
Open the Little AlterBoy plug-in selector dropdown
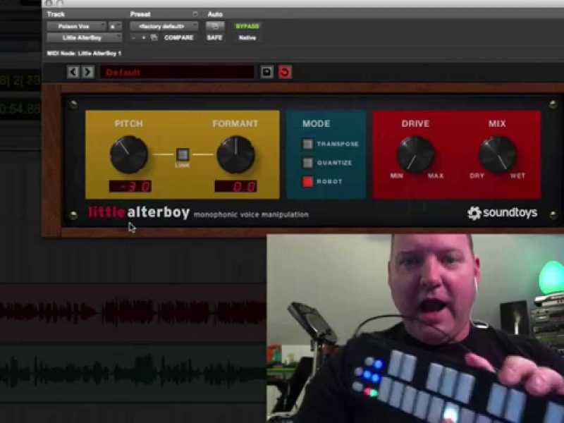pyautogui.click(x=85, y=38)
